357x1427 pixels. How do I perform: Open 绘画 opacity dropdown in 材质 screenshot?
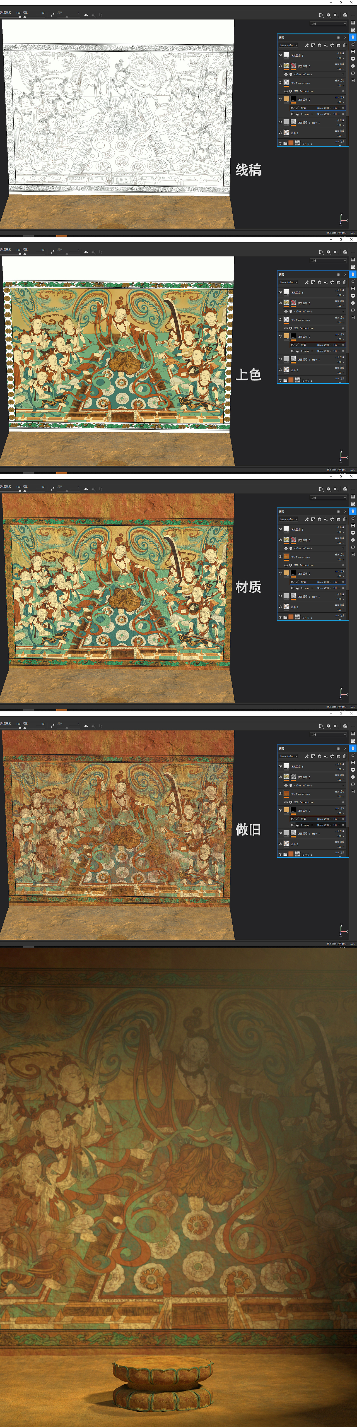coord(336,582)
